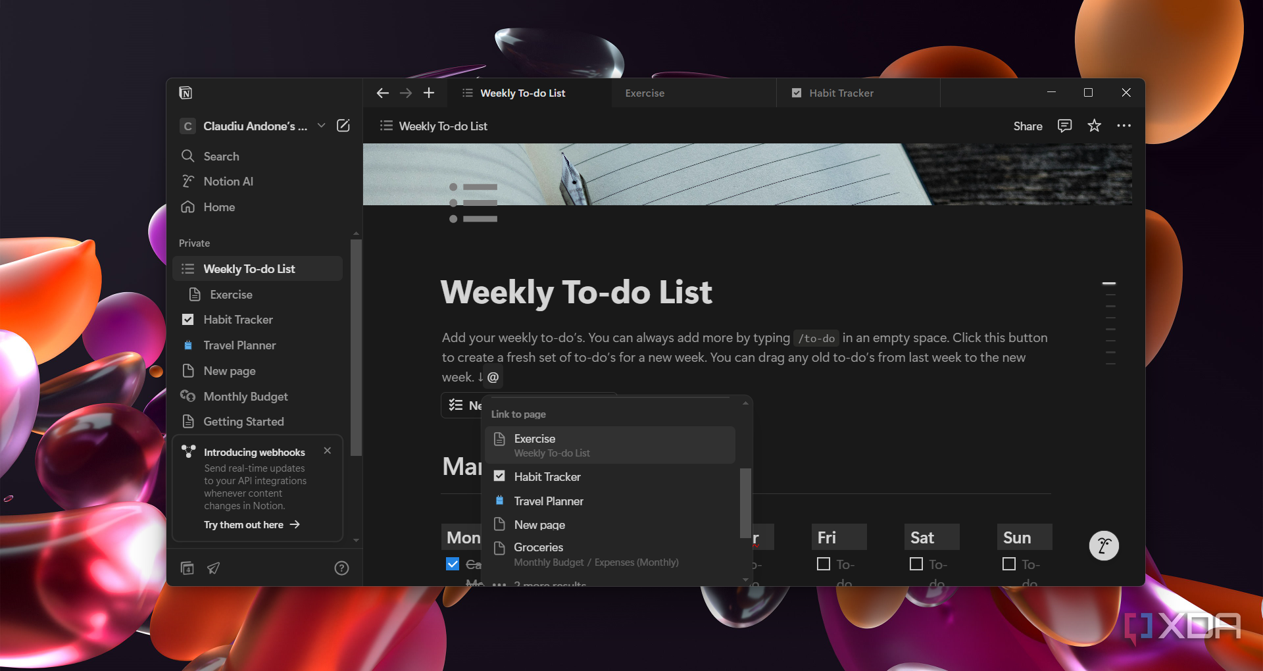
Task: Select Exercise in Link to page list
Action: point(610,445)
